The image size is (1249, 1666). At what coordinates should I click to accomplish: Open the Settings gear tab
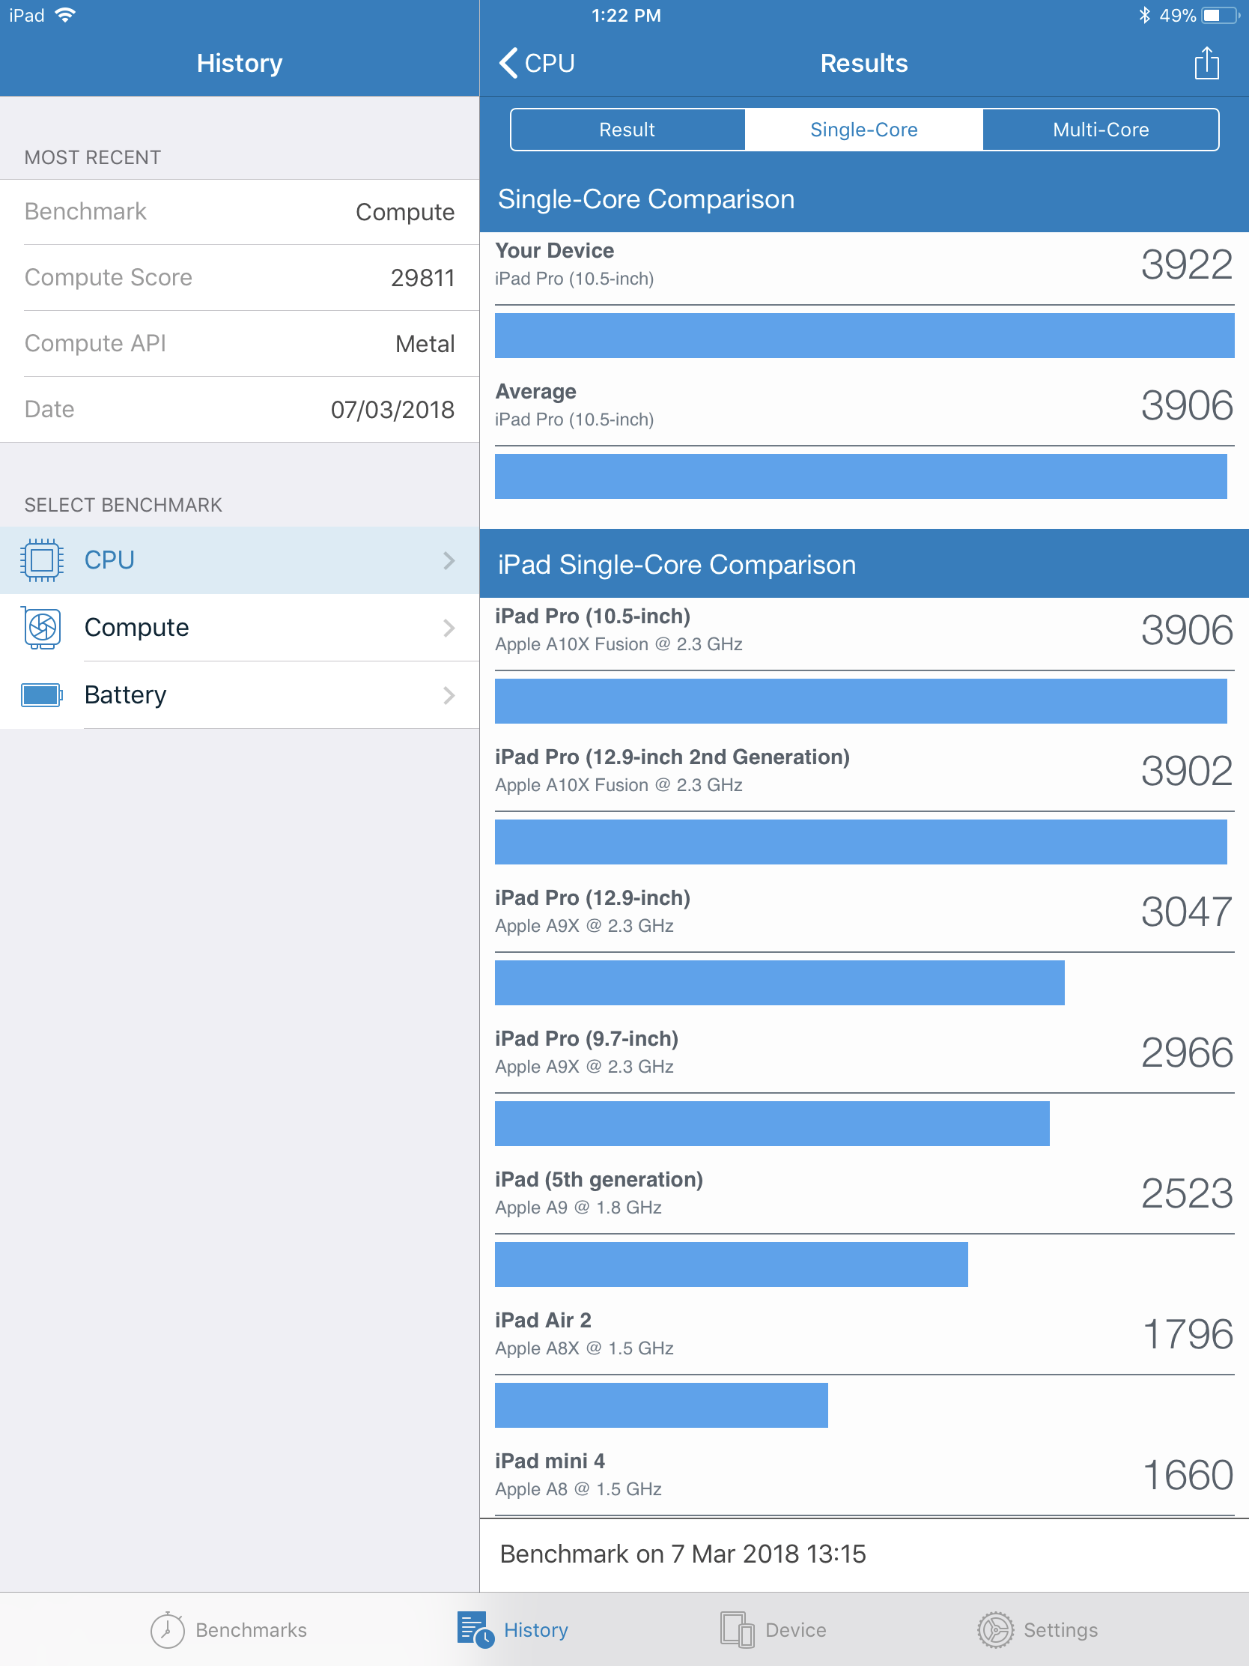(995, 1630)
